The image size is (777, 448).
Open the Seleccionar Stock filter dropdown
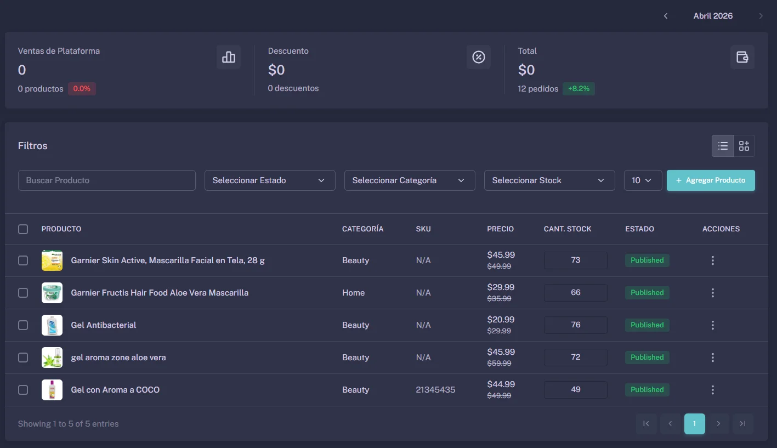pos(549,180)
